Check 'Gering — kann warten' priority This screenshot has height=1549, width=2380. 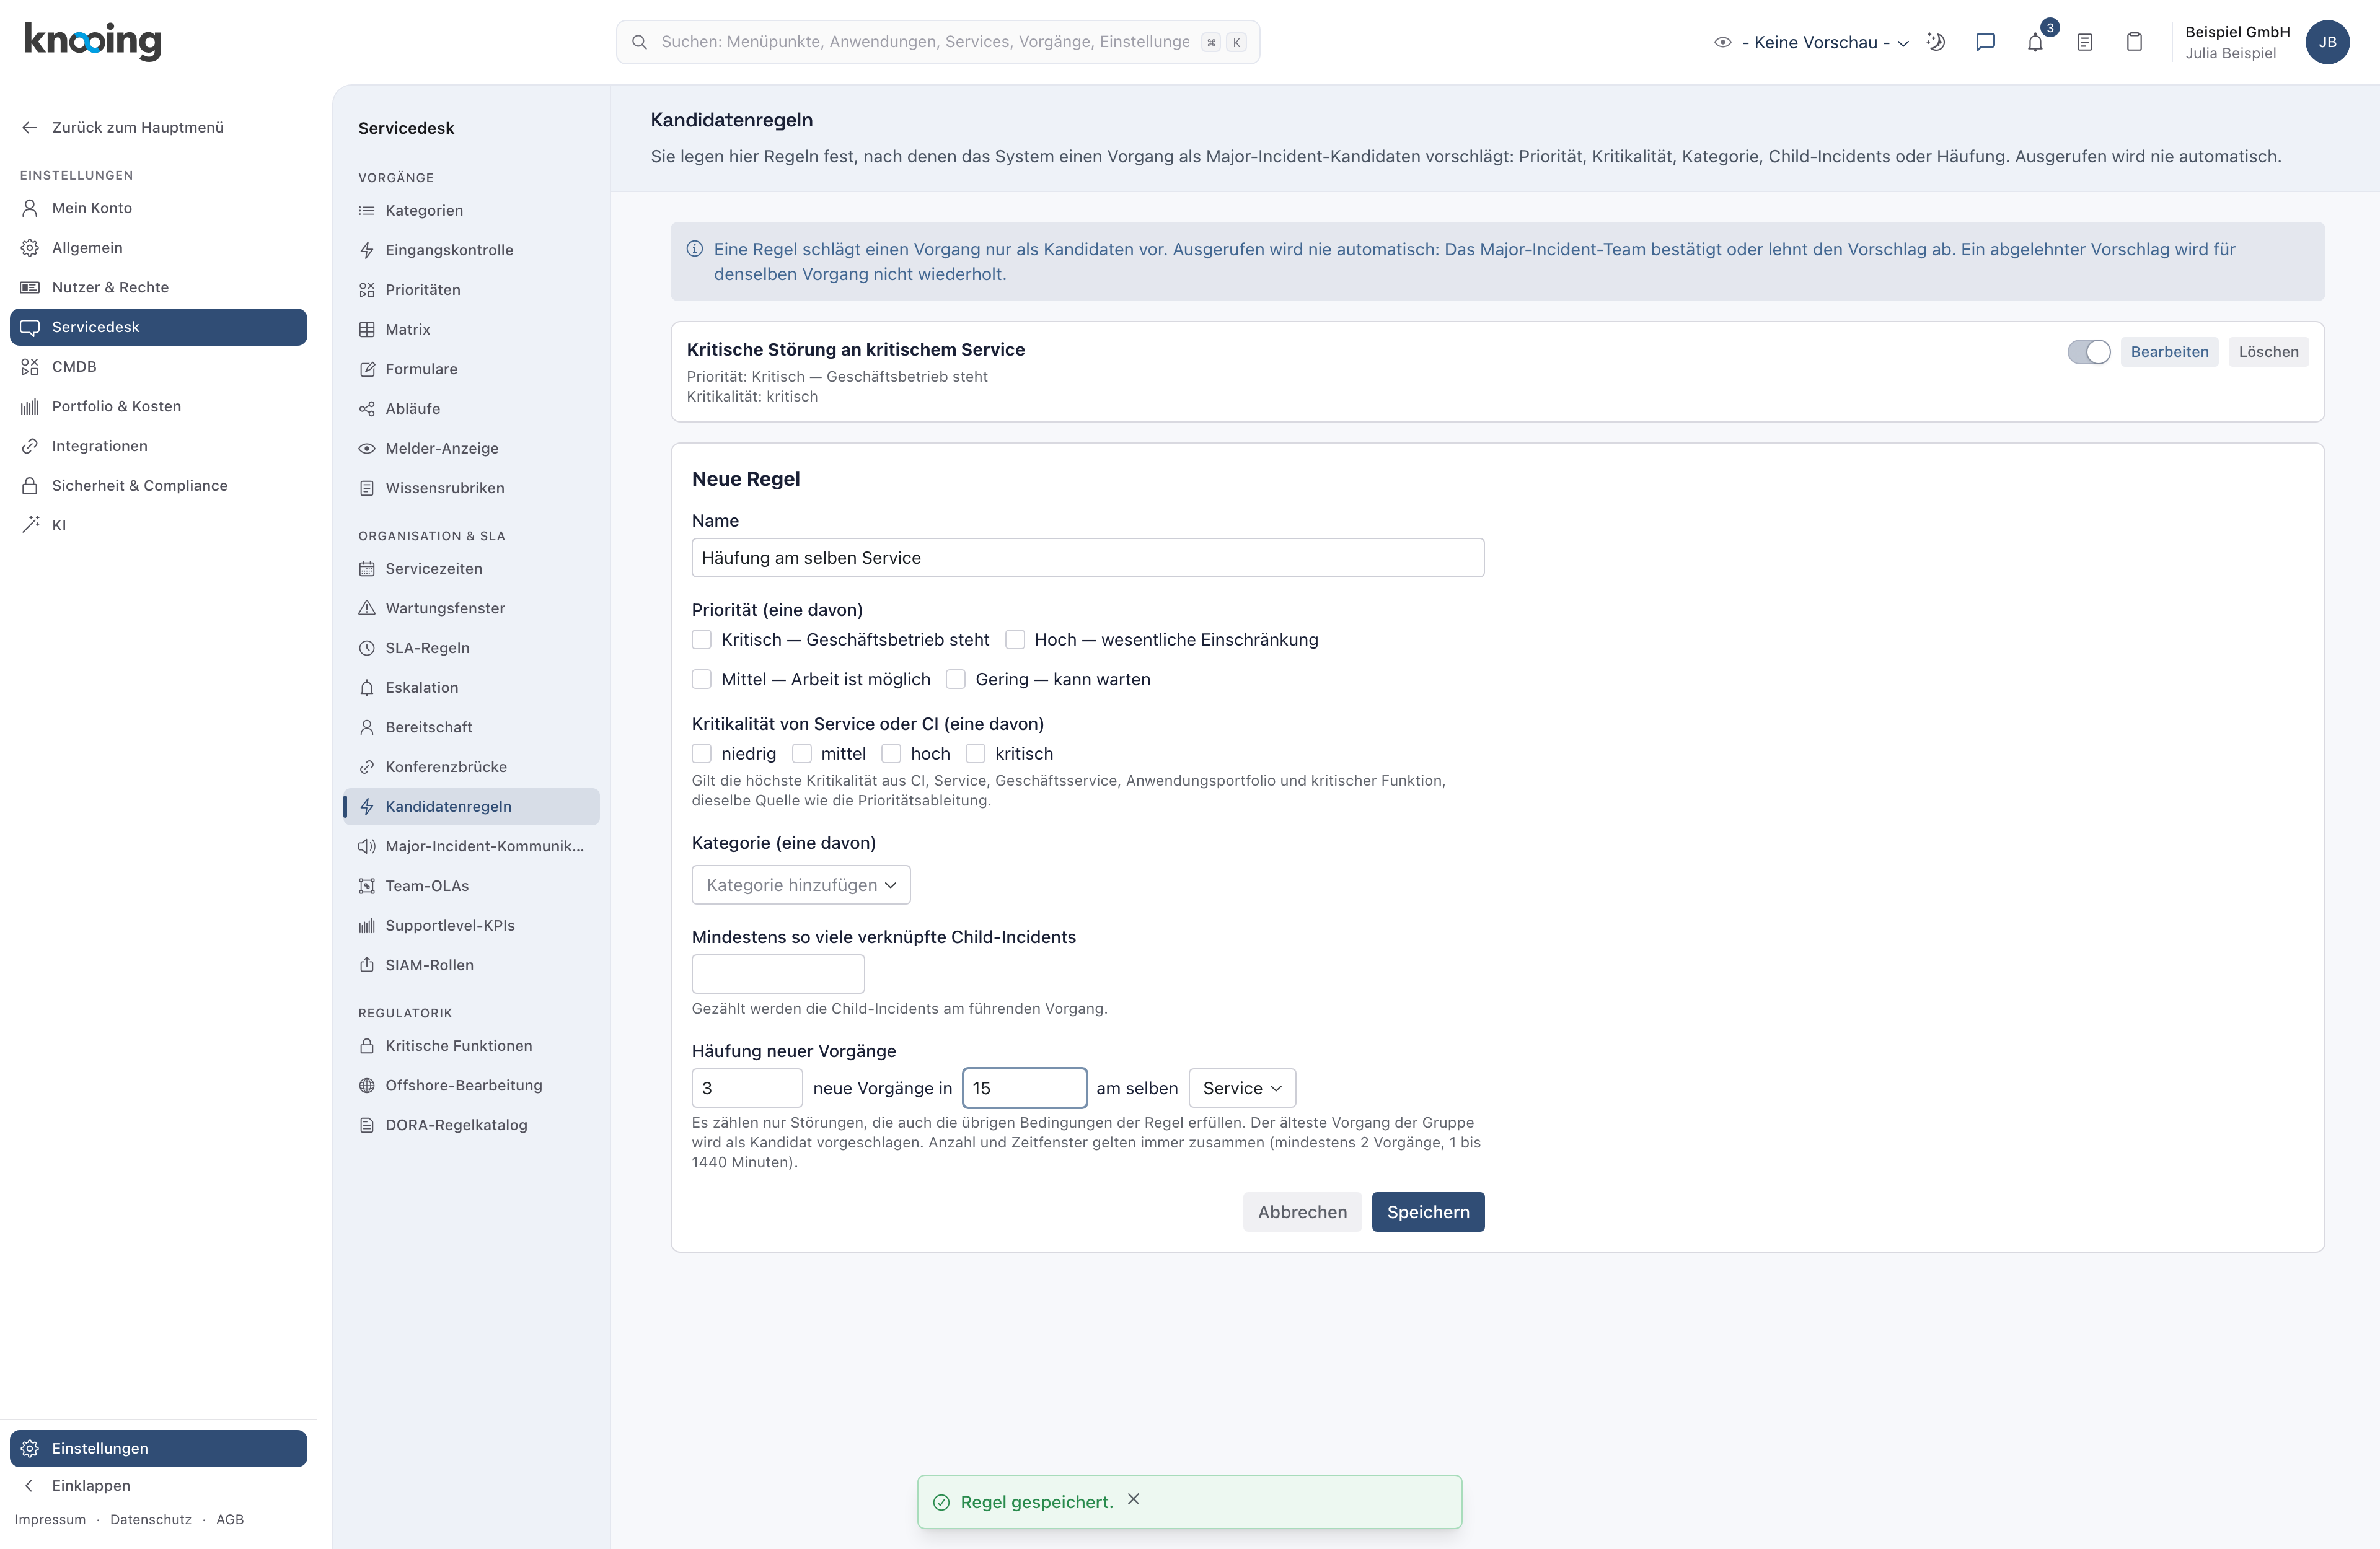coord(956,680)
